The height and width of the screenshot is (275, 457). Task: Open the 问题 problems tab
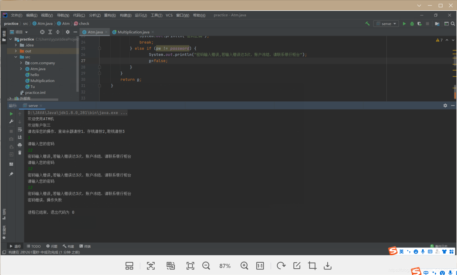52,246
